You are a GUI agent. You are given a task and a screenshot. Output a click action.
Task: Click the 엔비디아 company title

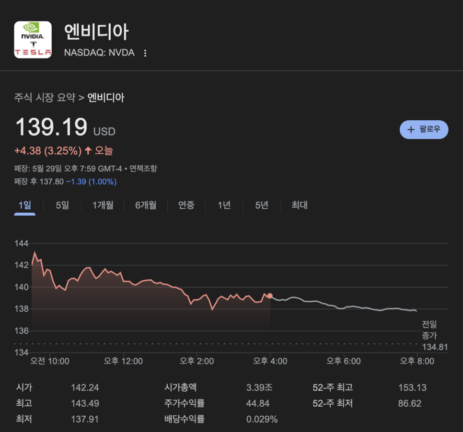click(x=96, y=32)
